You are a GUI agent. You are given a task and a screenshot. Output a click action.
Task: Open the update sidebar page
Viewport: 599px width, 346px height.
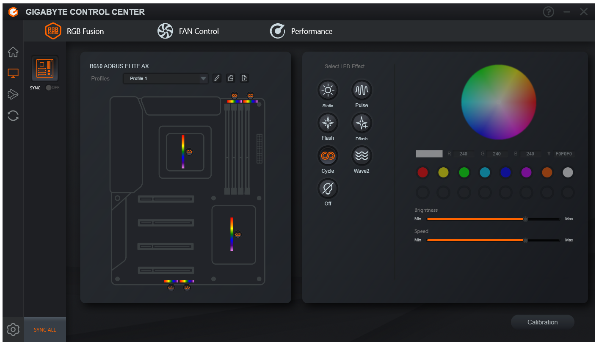pyautogui.click(x=13, y=116)
